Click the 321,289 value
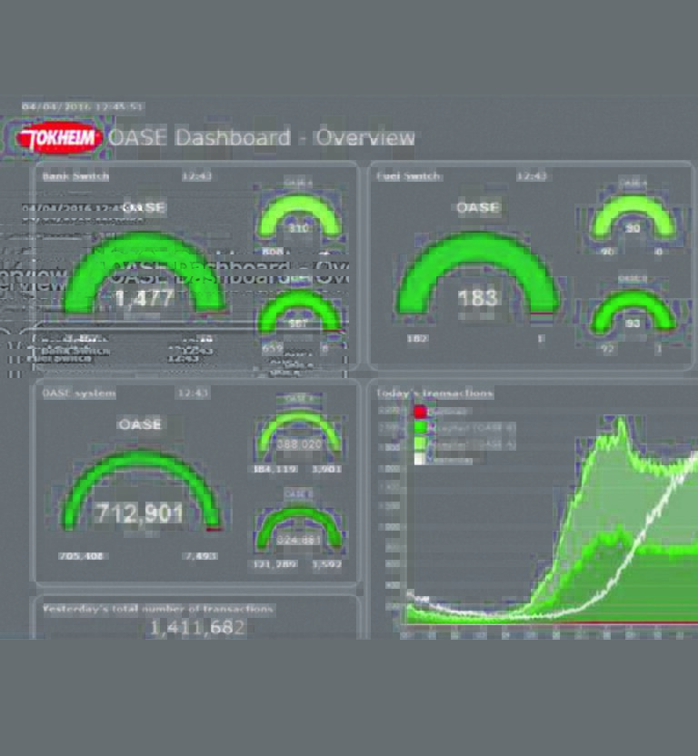 (274, 563)
